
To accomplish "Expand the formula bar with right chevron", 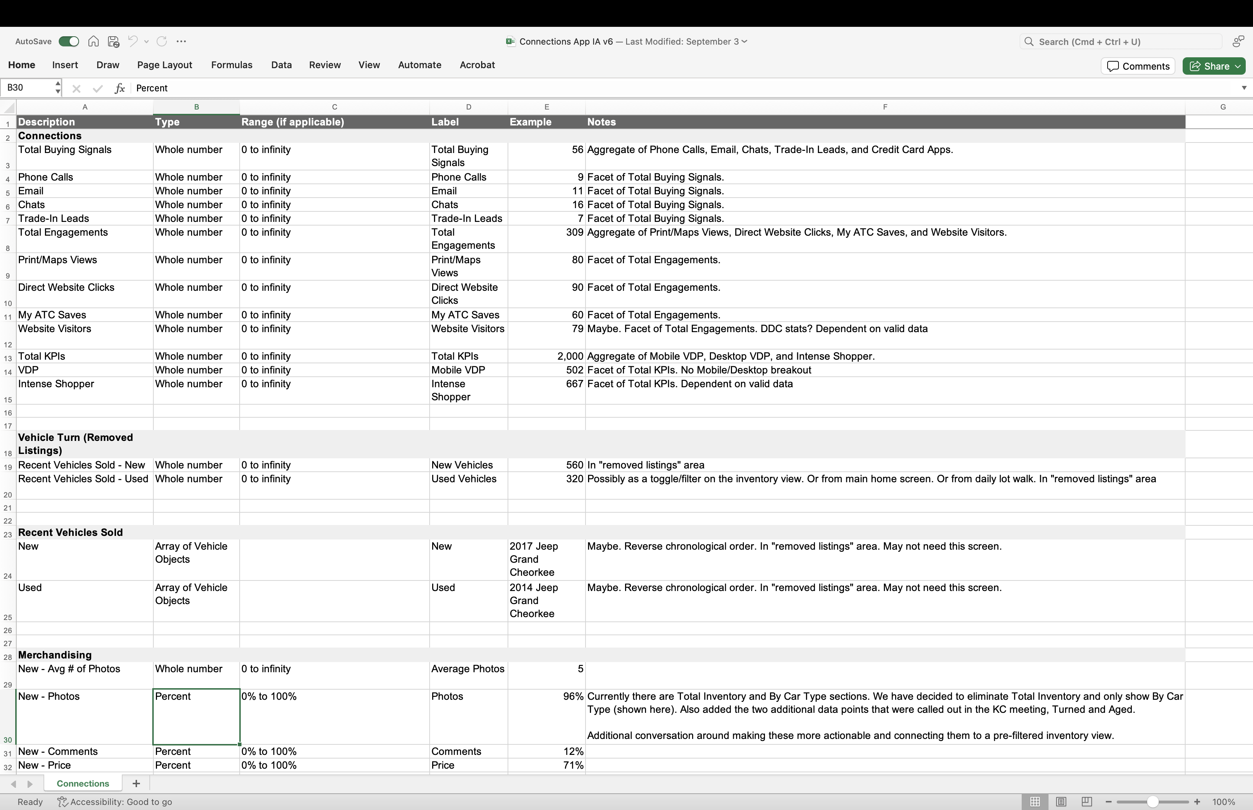I will (x=1244, y=88).
